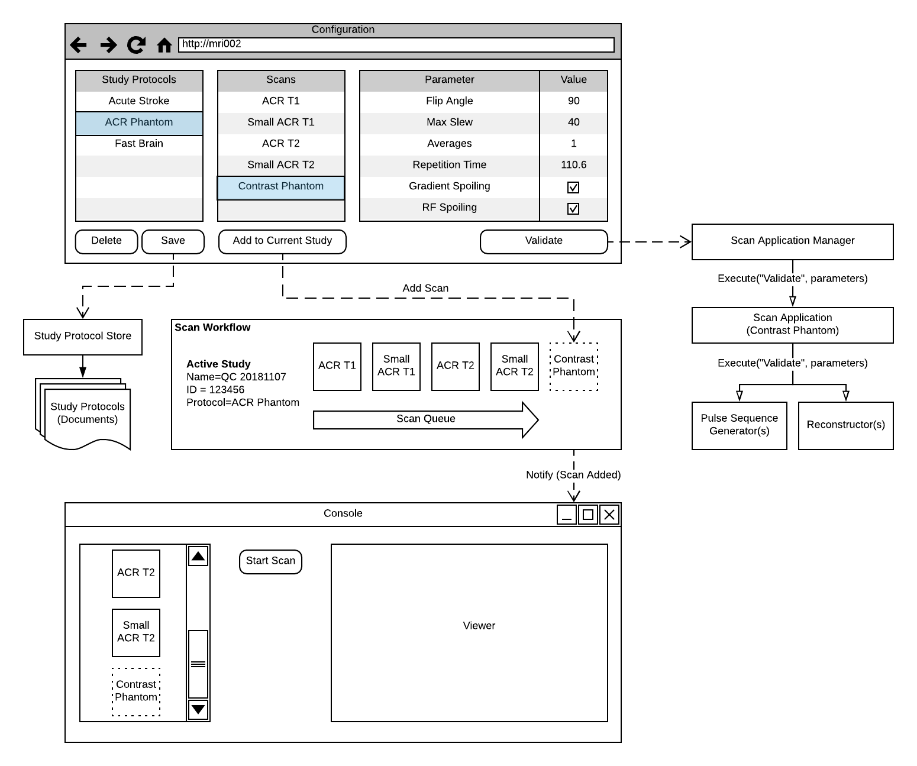Toggle the Gradient Spoiling checkbox
The height and width of the screenshot is (766, 917).
click(573, 188)
